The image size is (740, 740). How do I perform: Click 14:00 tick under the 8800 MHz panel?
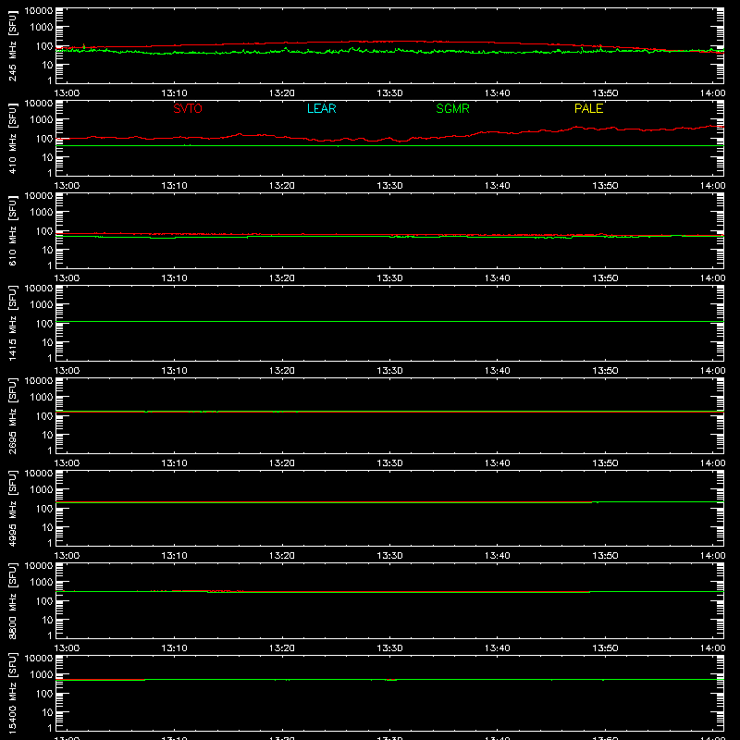712,648
